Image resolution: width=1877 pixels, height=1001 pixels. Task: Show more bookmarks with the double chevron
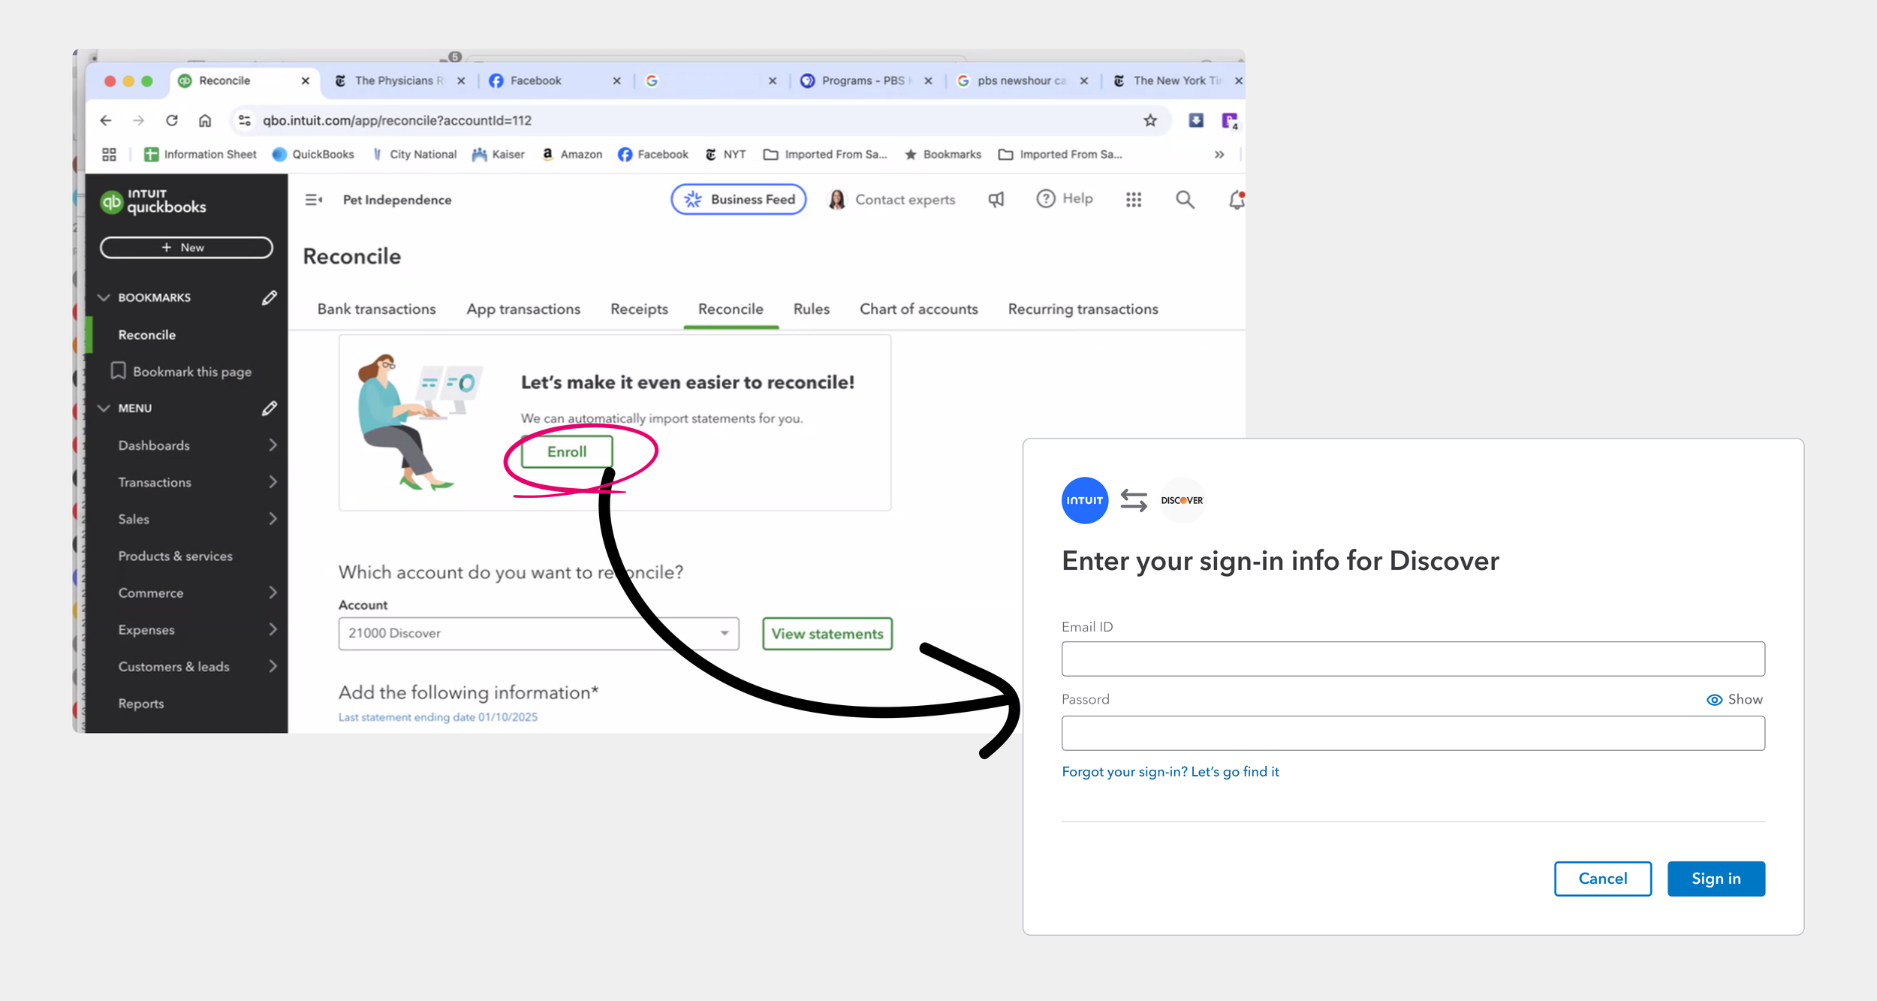1219,154
